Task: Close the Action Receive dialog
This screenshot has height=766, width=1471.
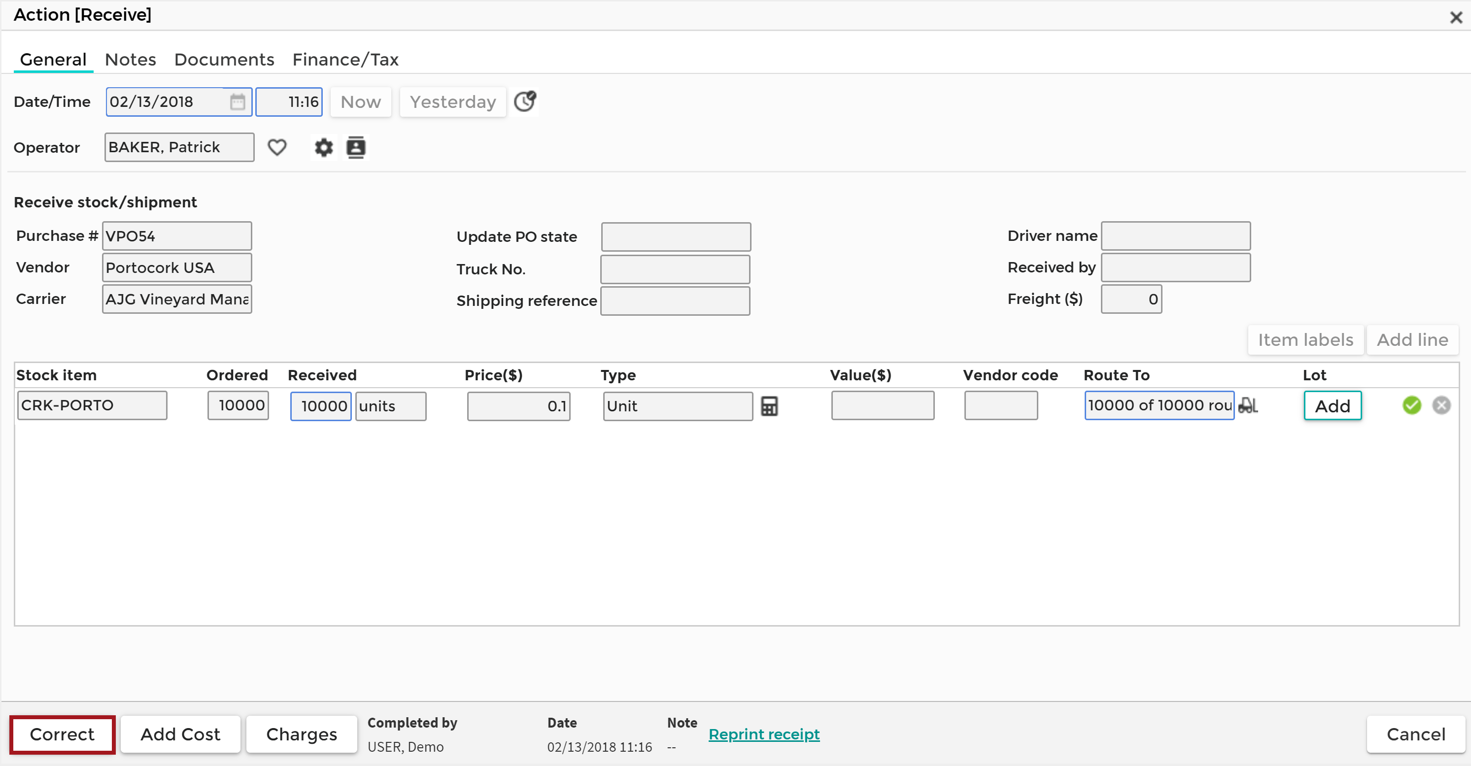Action: coord(1456,17)
